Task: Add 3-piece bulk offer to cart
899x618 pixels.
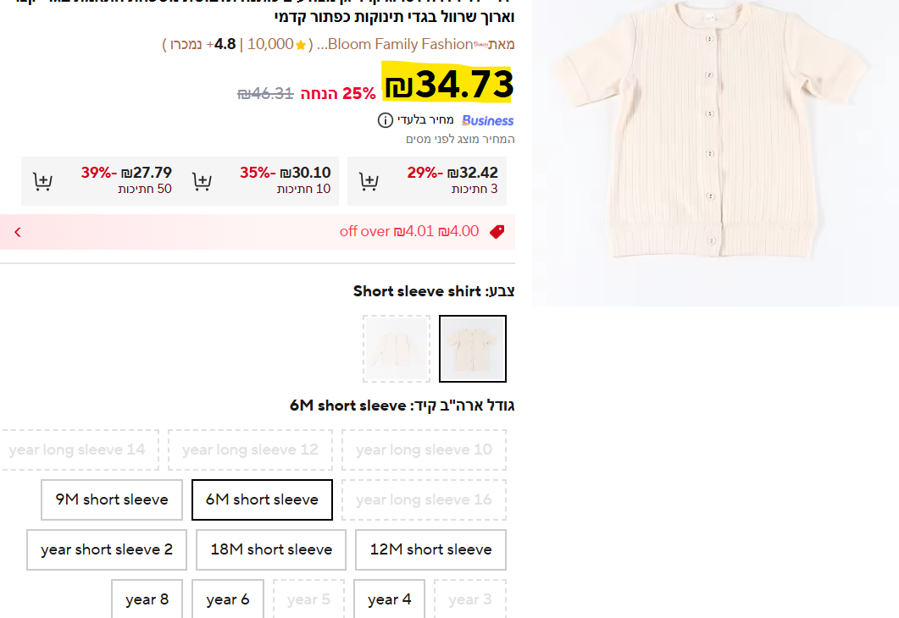Action: coord(369,181)
